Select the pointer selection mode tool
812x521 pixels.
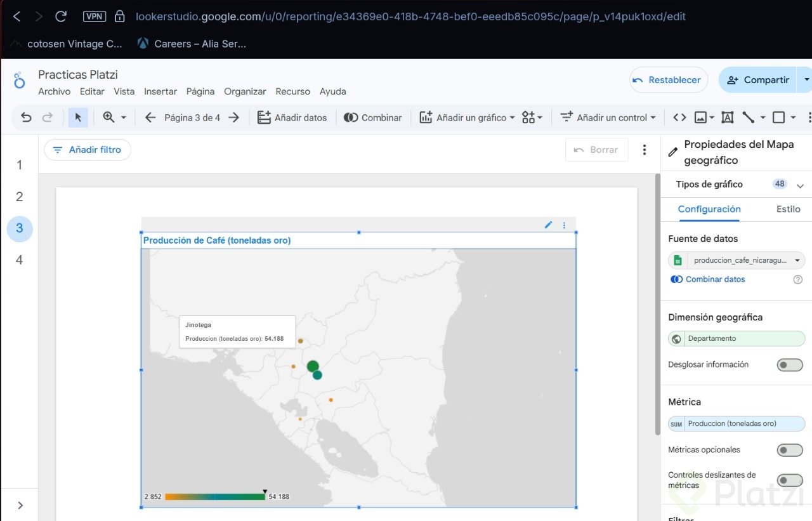78,117
